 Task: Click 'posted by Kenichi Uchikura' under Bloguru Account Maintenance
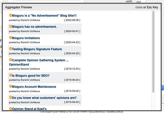coord(24,91)
